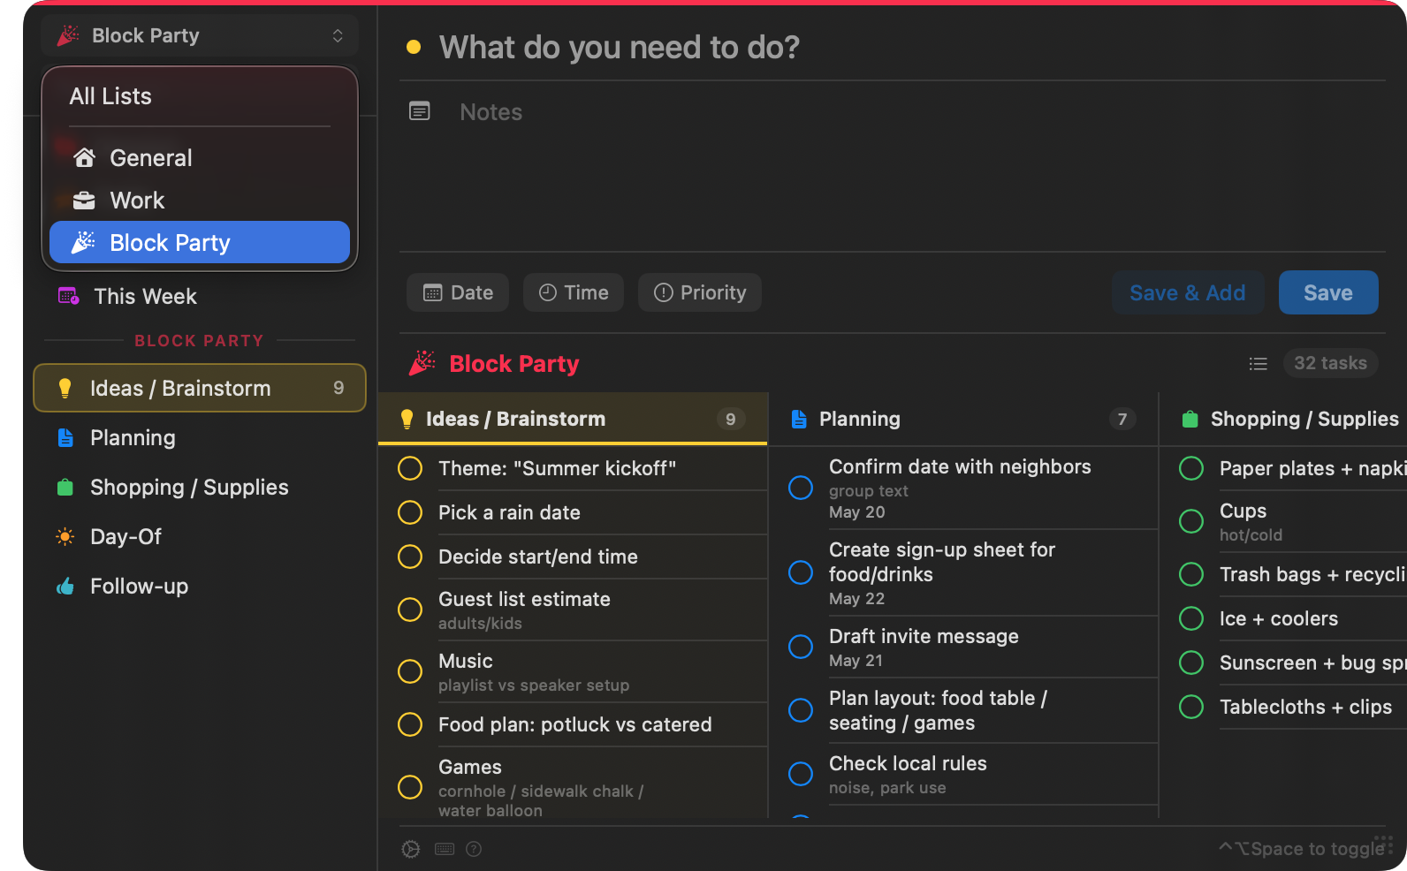
Task: Complete Create sign-up sheet task
Action: [801, 572]
